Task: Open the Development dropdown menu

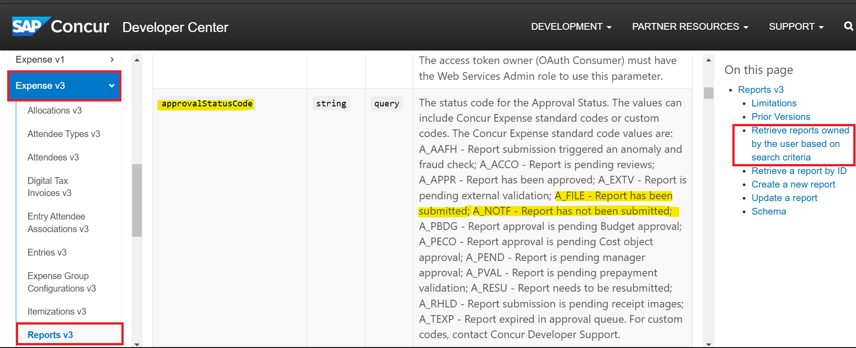Action: [571, 27]
